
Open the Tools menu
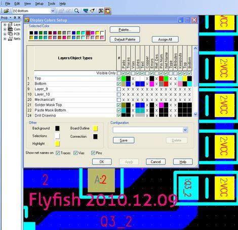click(x=52, y=4)
